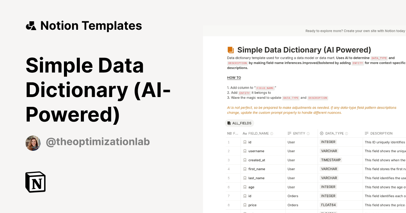Visit the @theoptimizationlab creator profile
Image resolution: width=406 pixels, height=213 pixels.
click(x=98, y=142)
